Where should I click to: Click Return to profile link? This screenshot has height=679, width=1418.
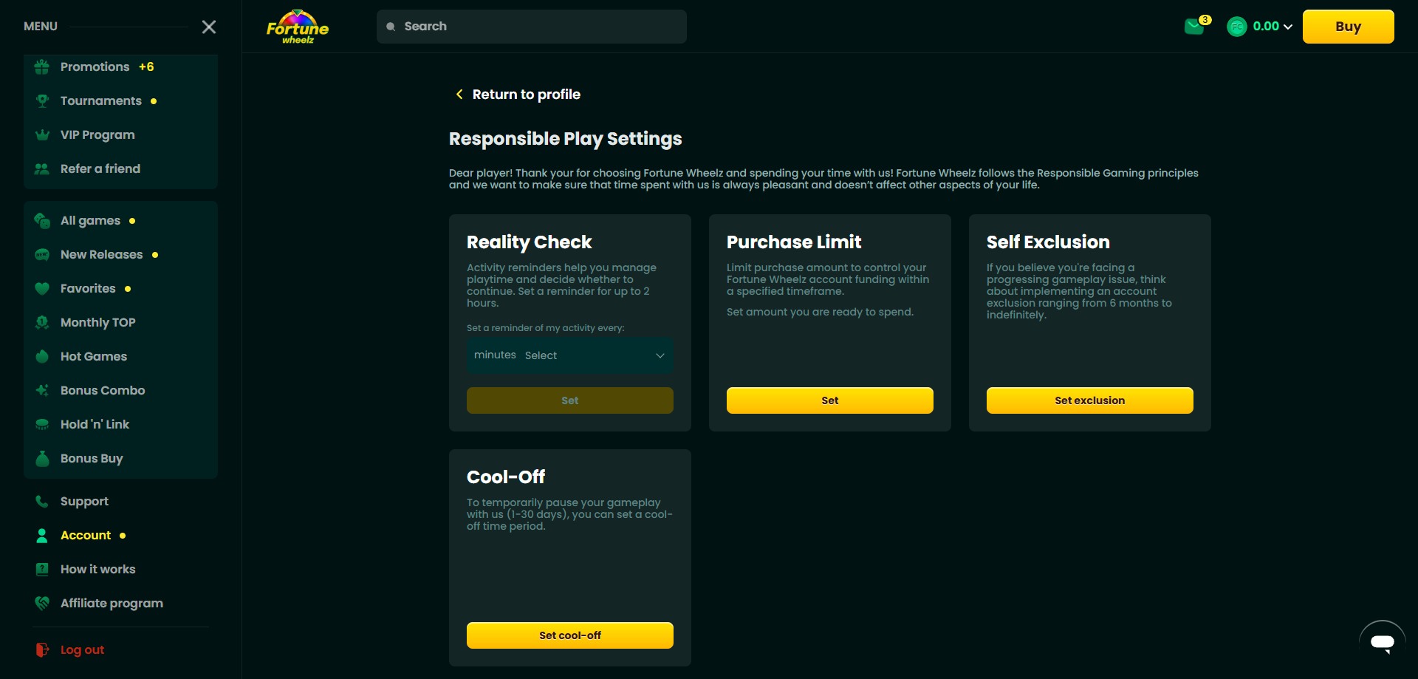pyautogui.click(x=526, y=95)
